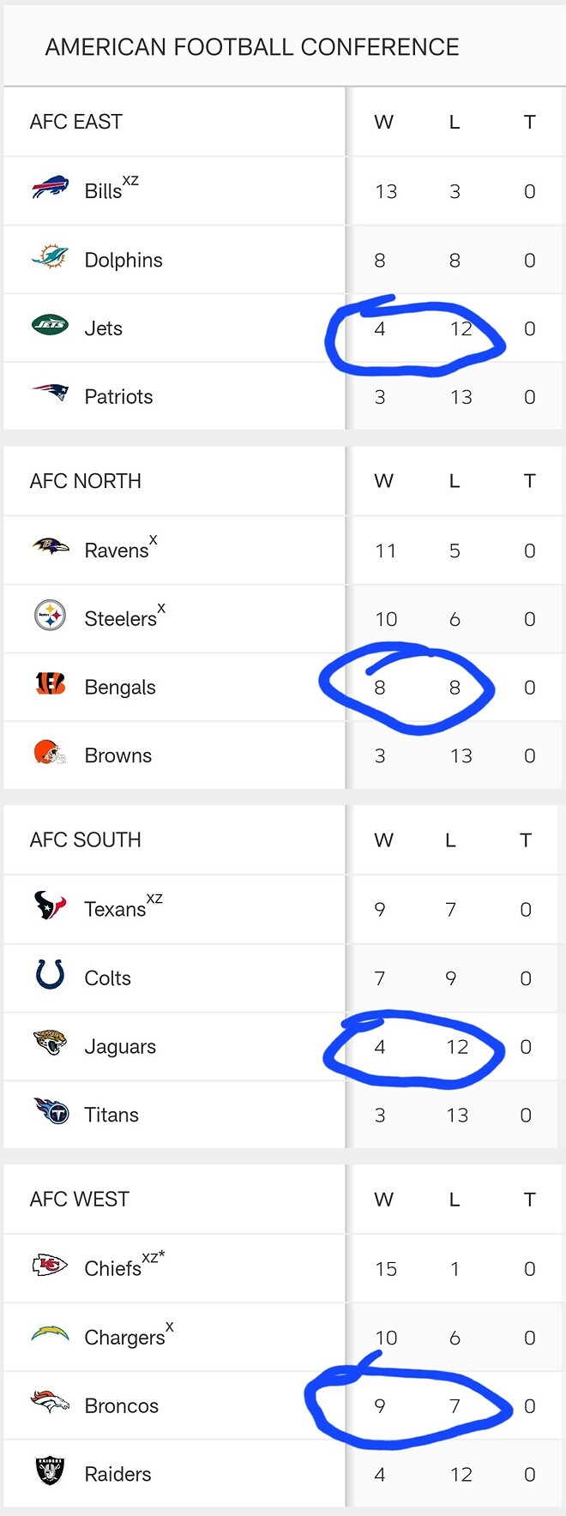Click the Buffalo Bills team logo
This screenshot has height=1516, width=566.
pyautogui.click(x=50, y=187)
